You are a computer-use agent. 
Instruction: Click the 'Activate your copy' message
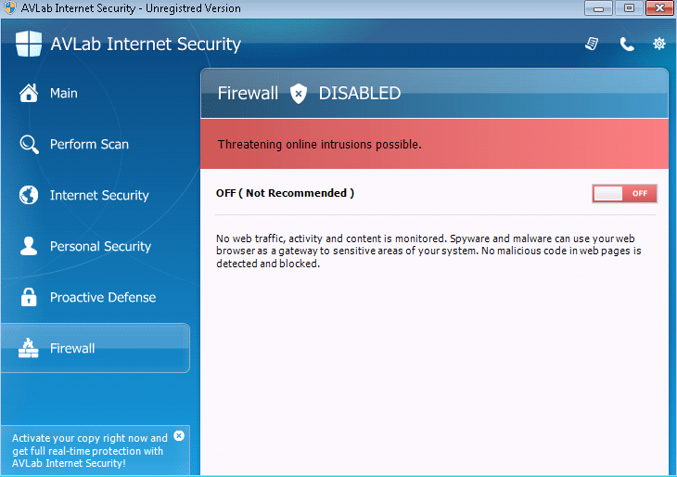[x=89, y=450]
